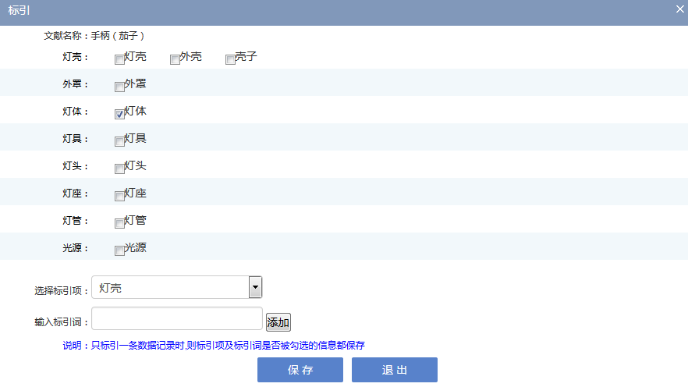The width and height of the screenshot is (688, 387).
Task: Tick the 灯管 checkbox
Action: pyautogui.click(x=119, y=223)
